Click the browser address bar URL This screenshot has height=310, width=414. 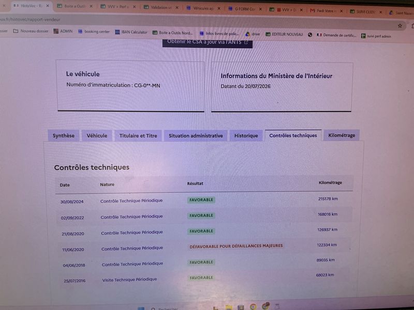point(31,20)
